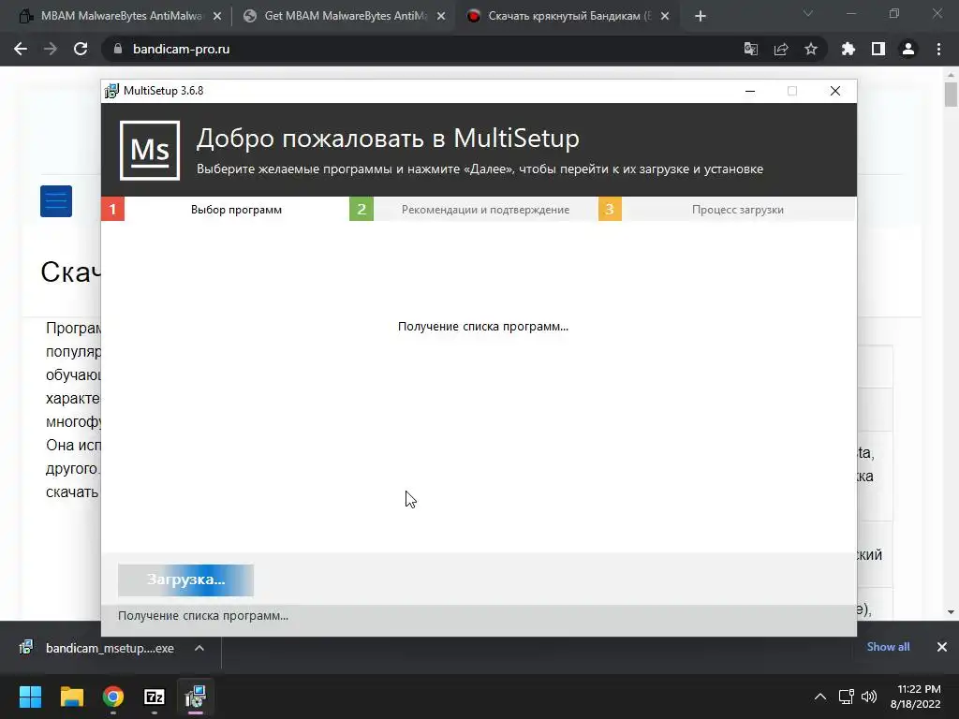Image resolution: width=959 pixels, height=719 pixels.
Task: Open File Explorer from the taskbar
Action: pyautogui.click(x=71, y=697)
